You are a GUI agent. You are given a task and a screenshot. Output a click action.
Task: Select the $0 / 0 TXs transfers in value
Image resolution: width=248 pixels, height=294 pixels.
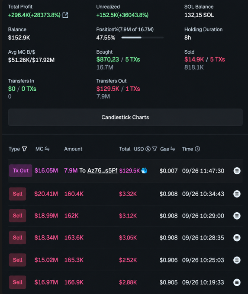tap(22, 89)
